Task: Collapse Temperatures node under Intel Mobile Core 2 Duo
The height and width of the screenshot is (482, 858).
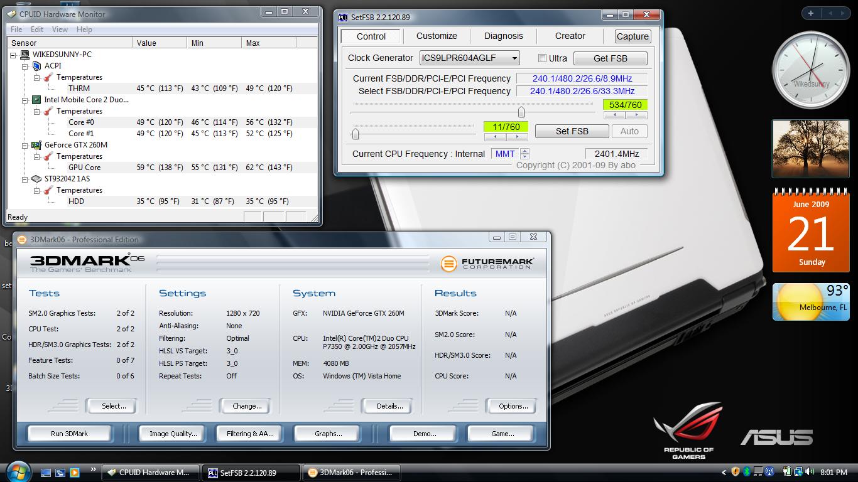Action: click(36, 111)
